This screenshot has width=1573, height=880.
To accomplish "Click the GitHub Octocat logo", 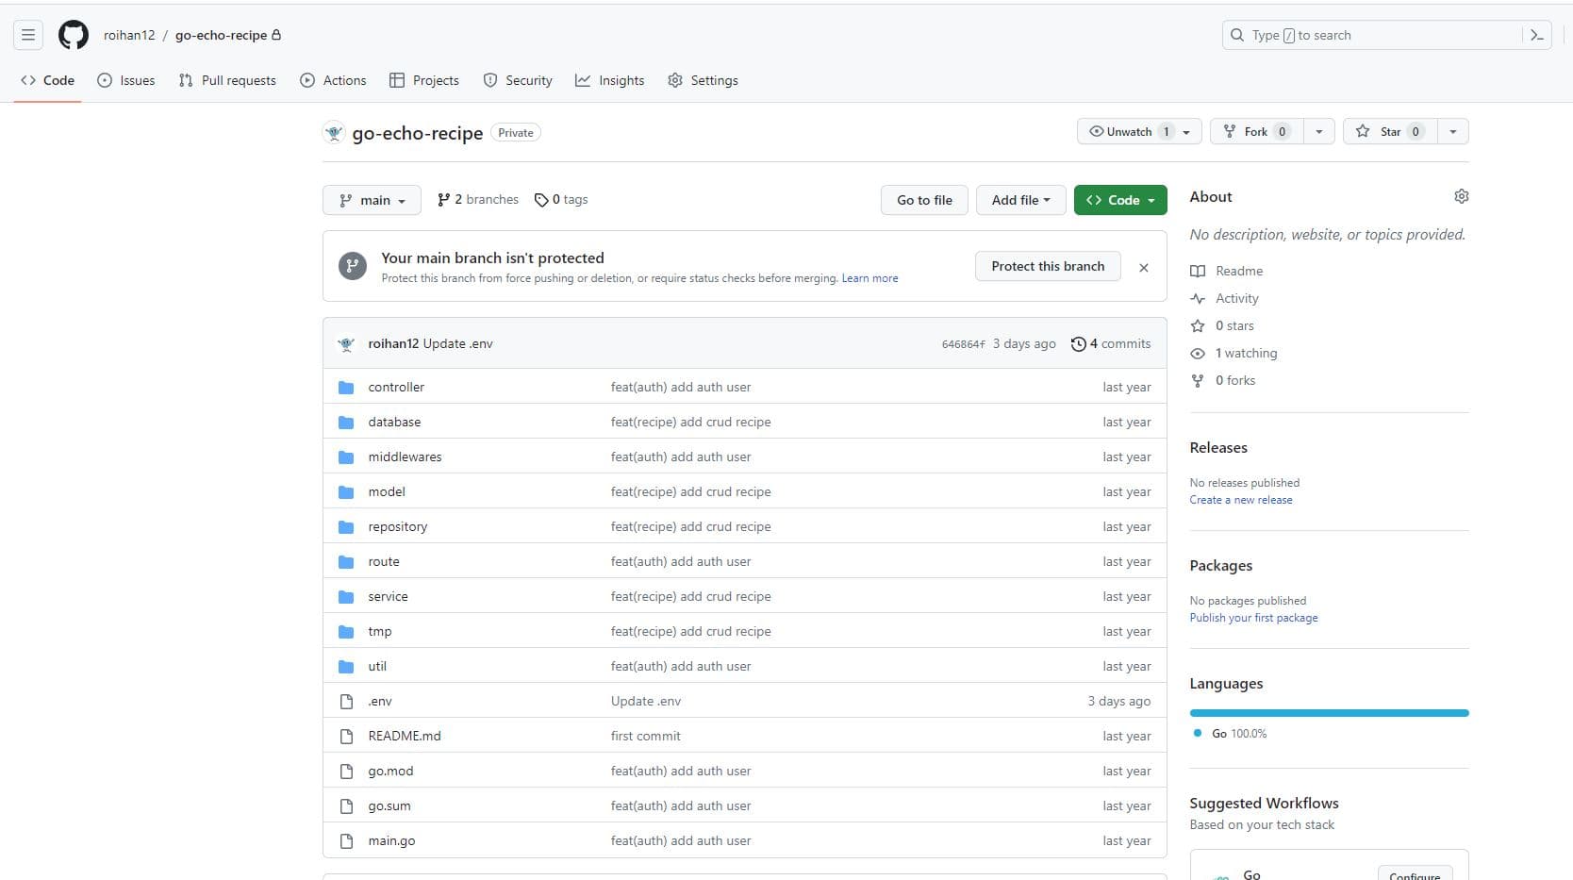I will pos(74,35).
